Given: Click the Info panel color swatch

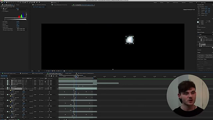Looking at the screenshot, I should tap(198, 22).
